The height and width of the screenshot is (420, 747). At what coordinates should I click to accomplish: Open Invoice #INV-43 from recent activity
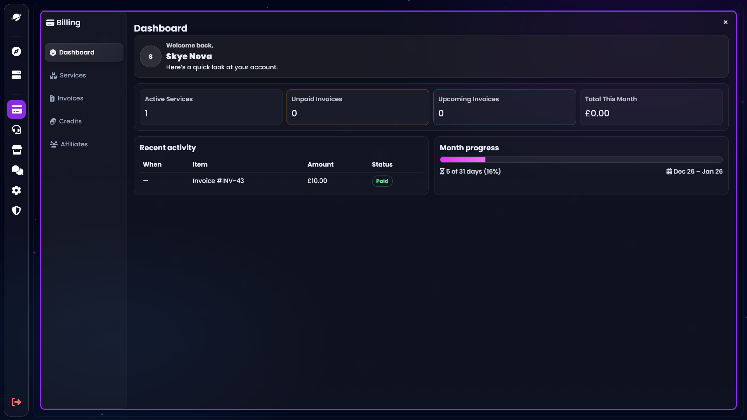(218, 181)
